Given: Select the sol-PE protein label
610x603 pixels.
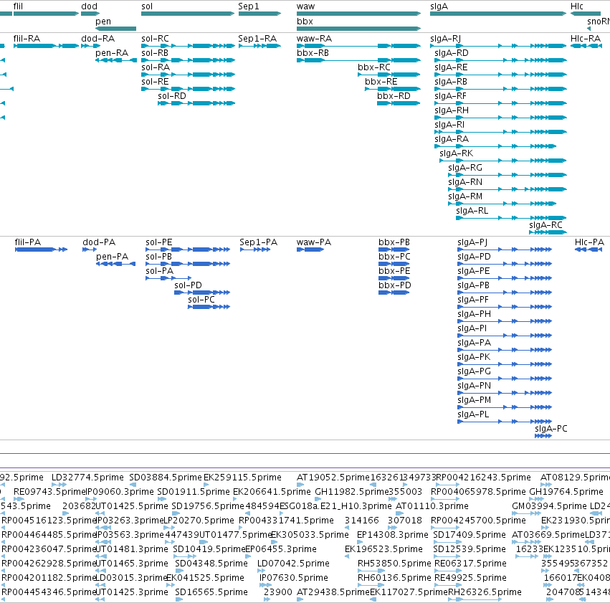Looking at the screenshot, I should click(x=158, y=242).
